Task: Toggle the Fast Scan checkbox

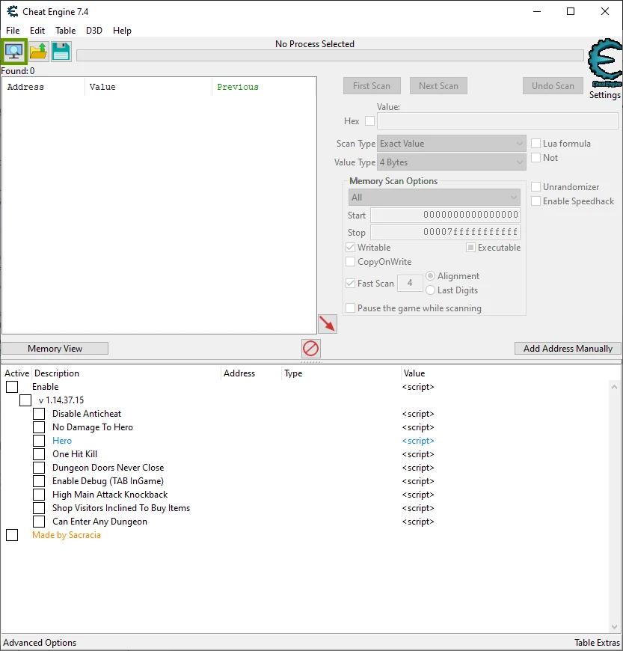Action: click(350, 283)
